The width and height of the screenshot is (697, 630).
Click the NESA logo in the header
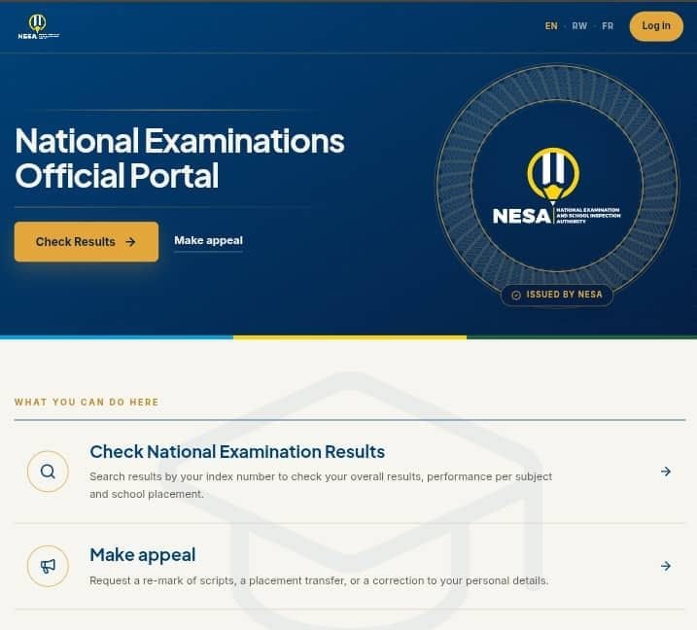pyautogui.click(x=38, y=26)
